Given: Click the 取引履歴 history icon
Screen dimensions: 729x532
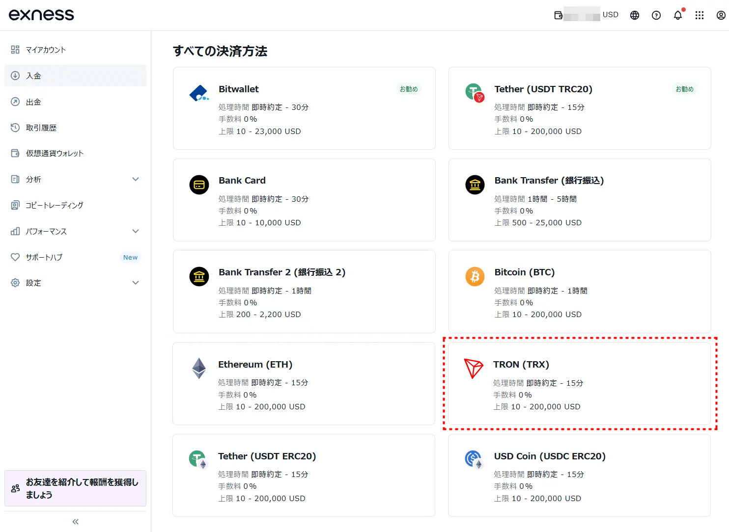Looking at the screenshot, I should coord(15,128).
